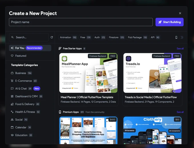Select the API filter tag
194x148 pixels.
pos(155,37)
